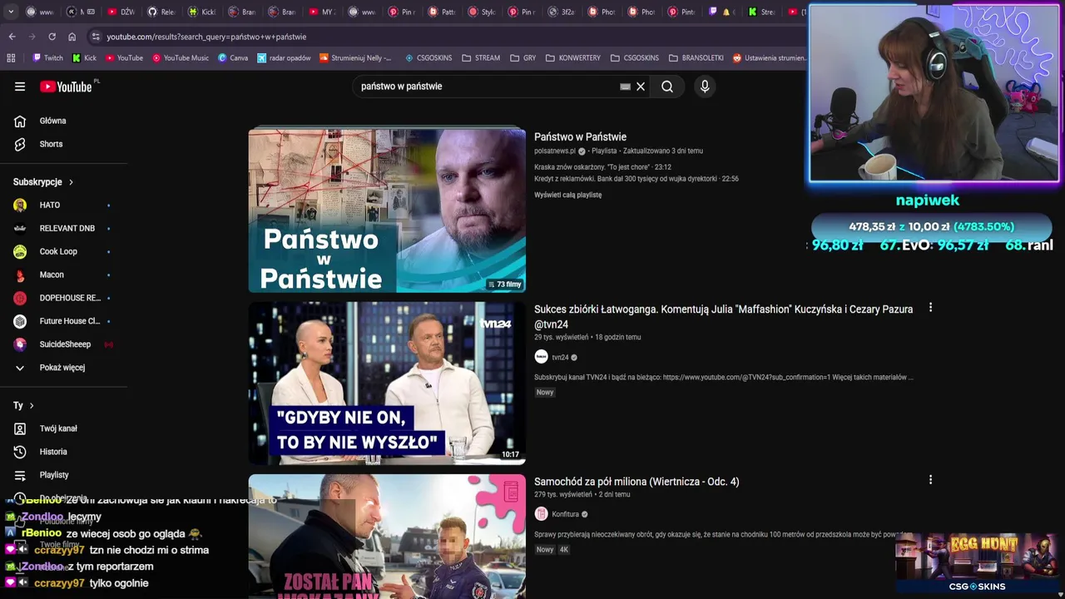Reload page with browser refresh icon
Image resolution: width=1065 pixels, height=599 pixels.
(x=52, y=37)
